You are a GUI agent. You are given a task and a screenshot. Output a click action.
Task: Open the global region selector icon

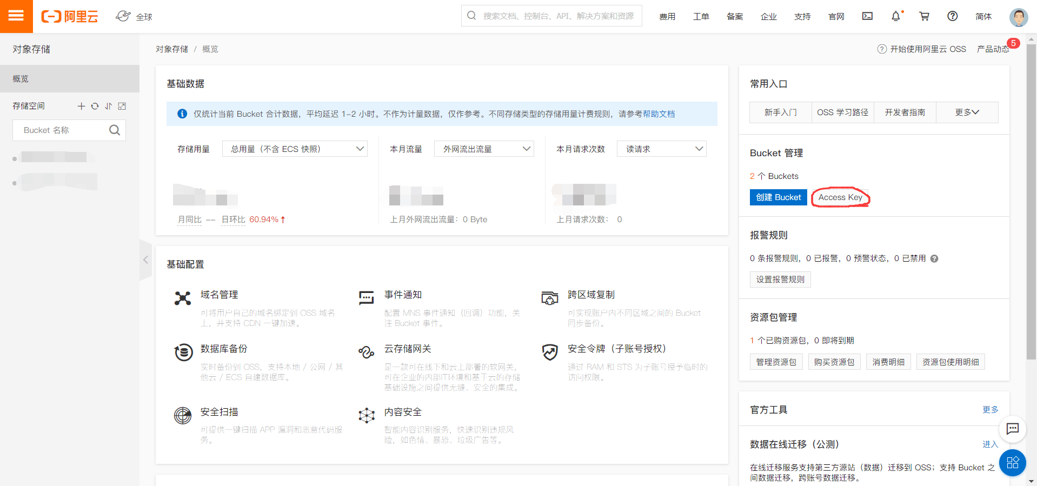tap(123, 16)
